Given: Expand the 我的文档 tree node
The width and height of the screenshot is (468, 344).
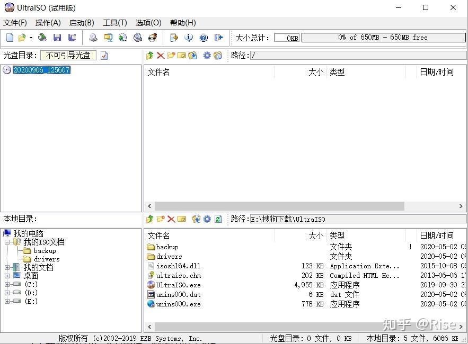Looking at the screenshot, I should coord(7,267).
